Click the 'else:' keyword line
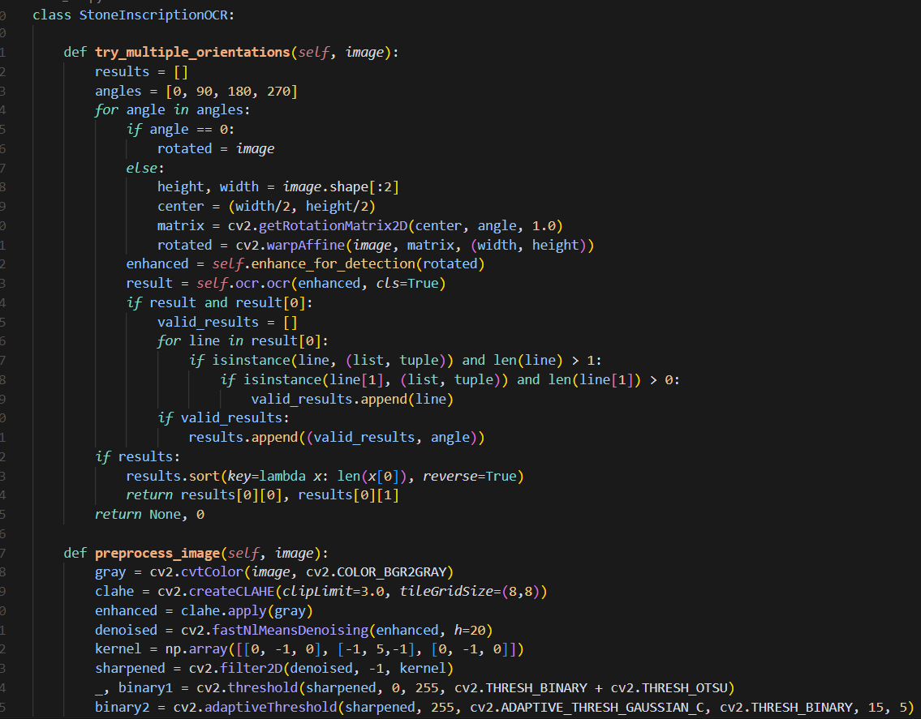This screenshot has height=719, width=921. 145,168
